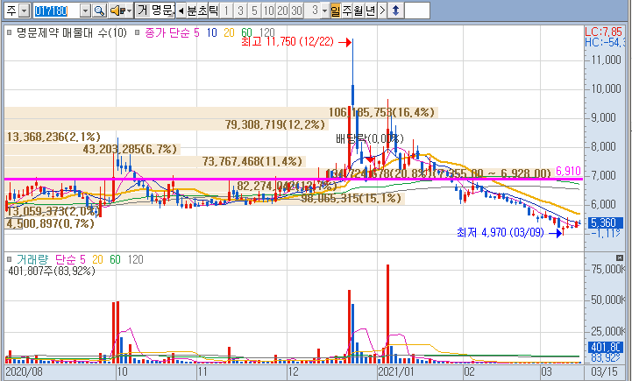Image resolution: width=632 pixels, height=381 pixels.
Task: Click the 43,203,285(6.7%) volume profile label
Action: point(130,150)
